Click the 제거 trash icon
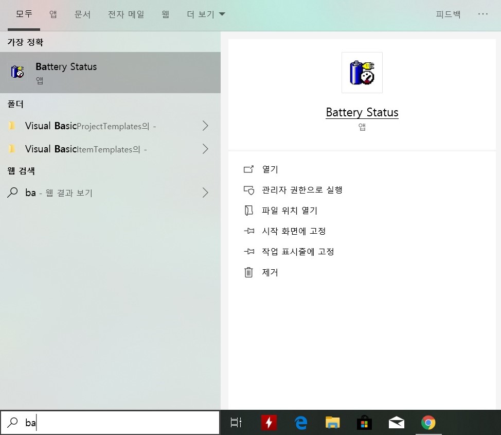 248,272
